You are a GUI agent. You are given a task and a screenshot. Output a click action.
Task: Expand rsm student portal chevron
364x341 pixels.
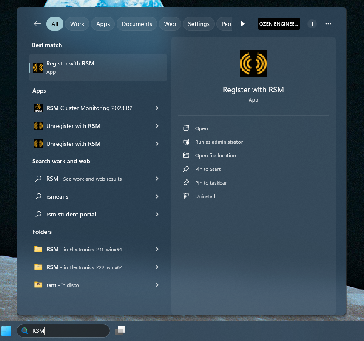coord(157,214)
